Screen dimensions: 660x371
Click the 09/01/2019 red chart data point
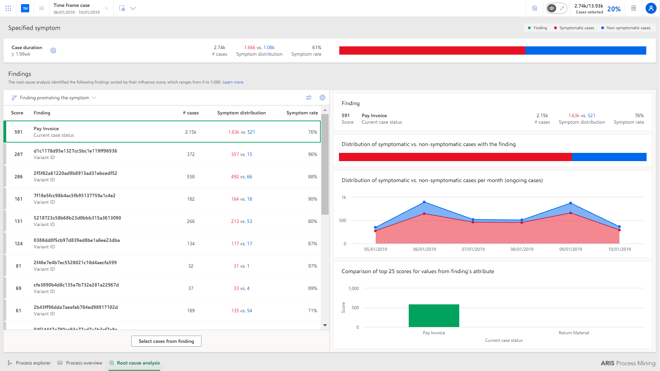point(571,213)
